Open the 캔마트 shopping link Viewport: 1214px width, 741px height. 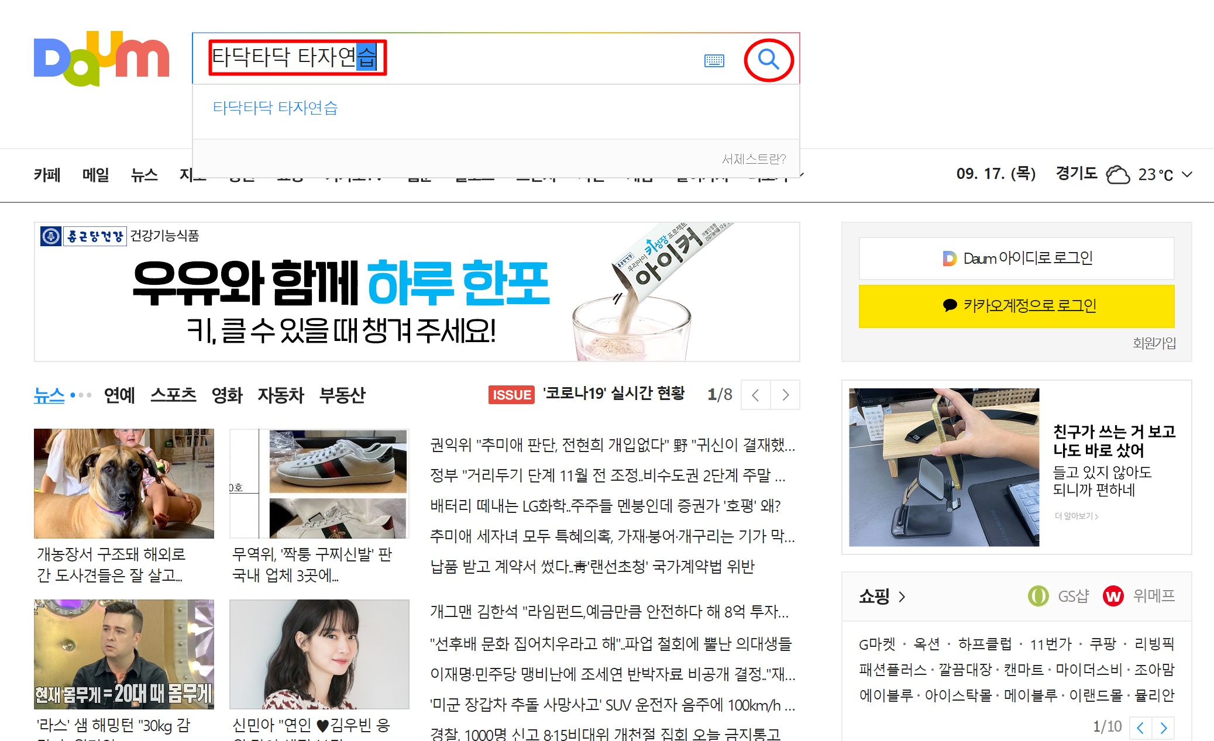pyautogui.click(x=1023, y=670)
